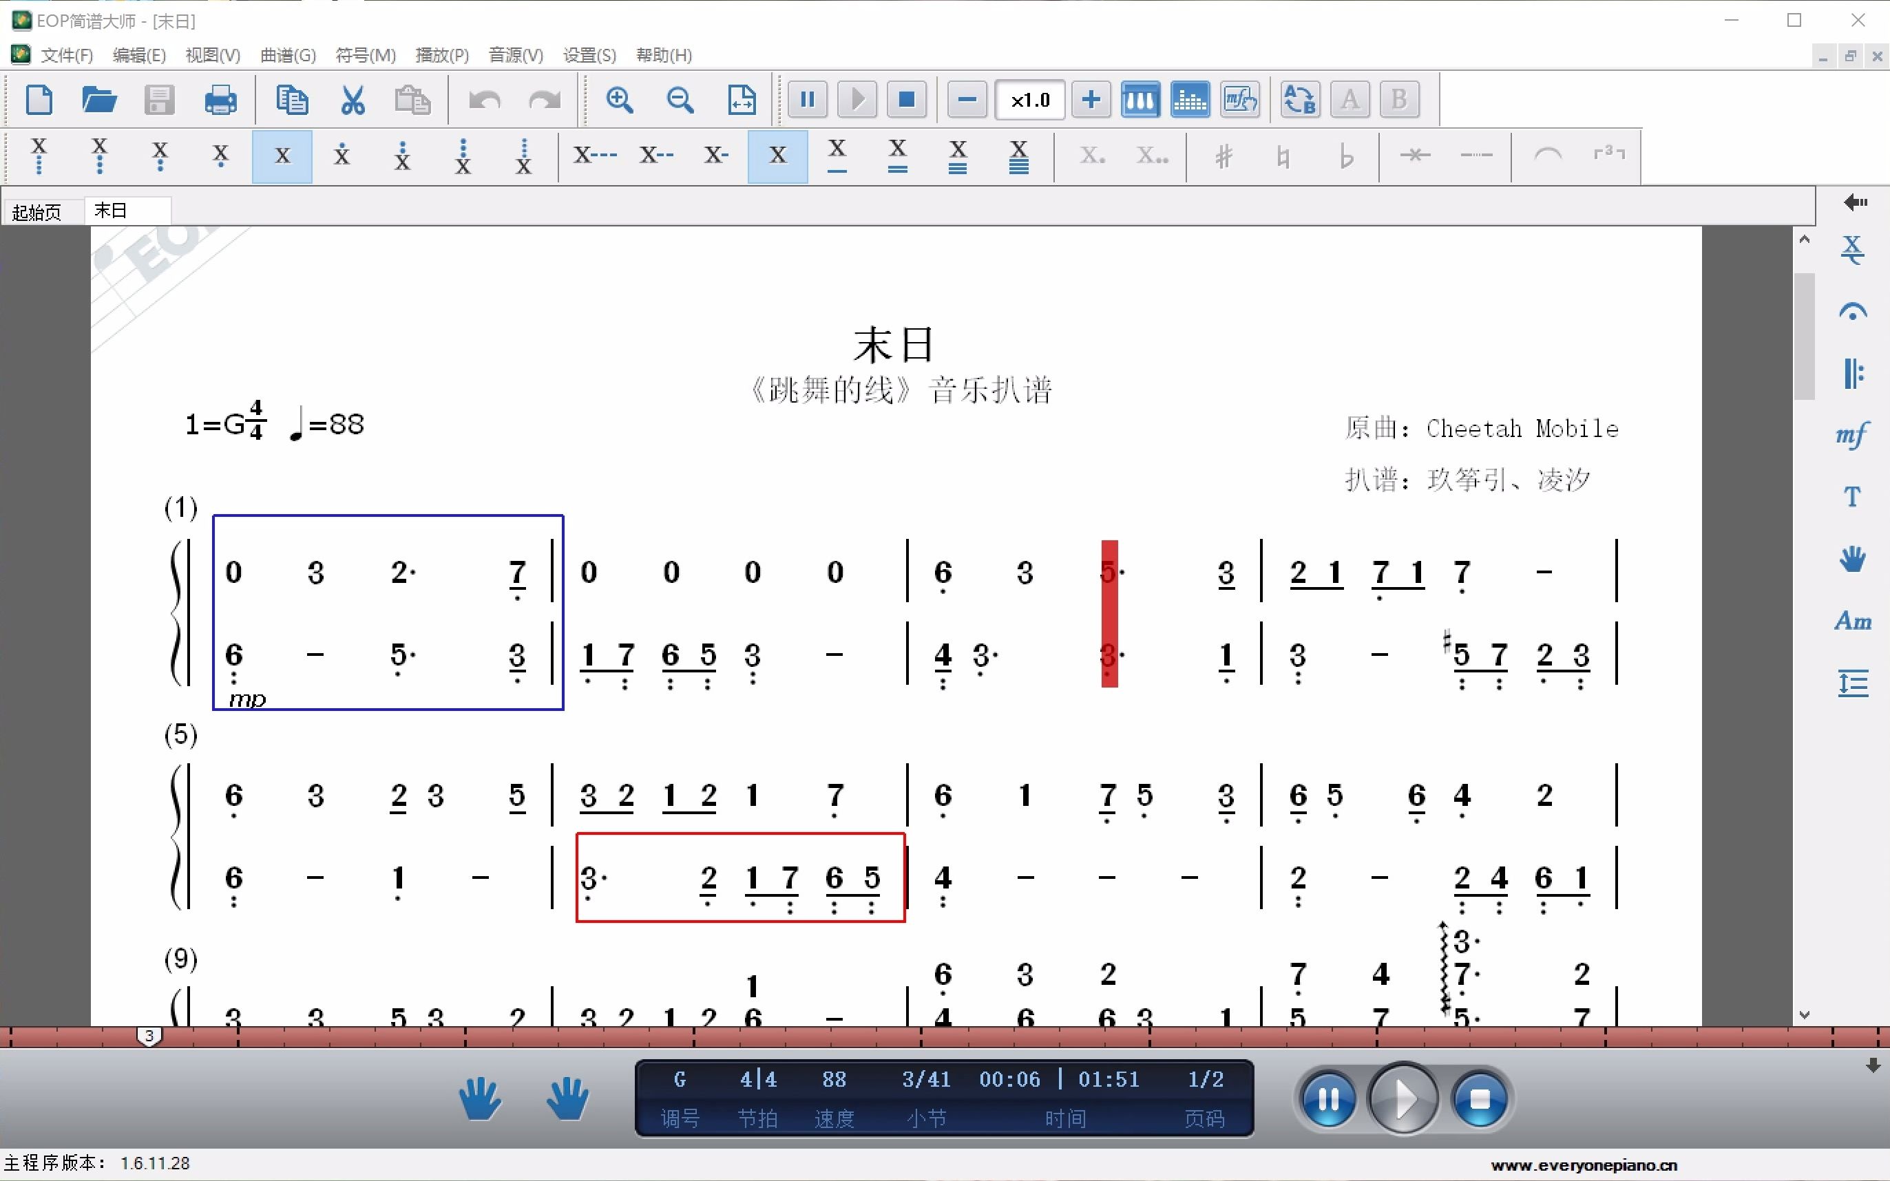Viewport: 1890px width, 1181px height.
Task: Toggle the left-hand playback icon
Action: pos(479,1098)
